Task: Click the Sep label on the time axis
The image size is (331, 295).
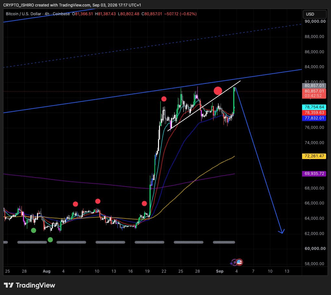Action: [x=220, y=271]
